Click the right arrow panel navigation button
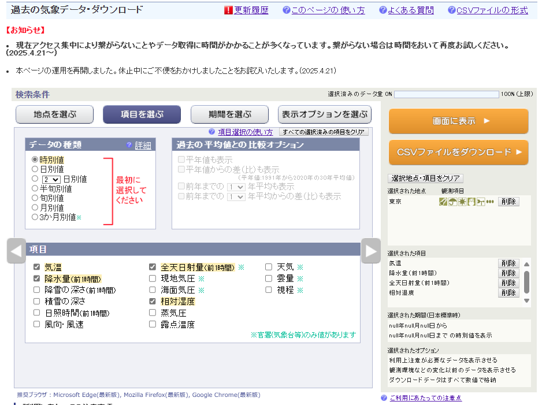This screenshot has height=405, width=542. pyautogui.click(x=370, y=251)
